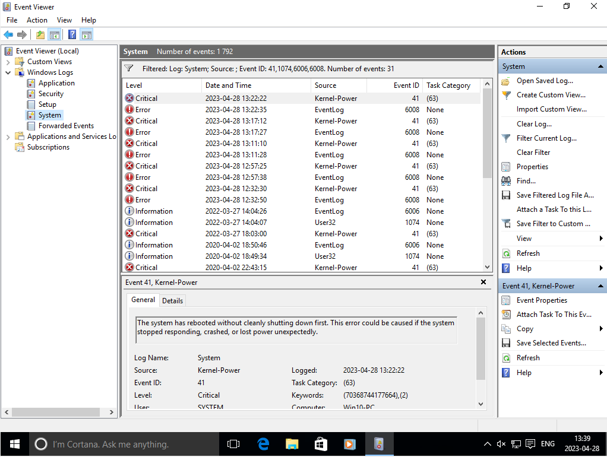This screenshot has width=607, height=457.
Task: Collapse the System section in Actions pane
Action: click(600, 66)
